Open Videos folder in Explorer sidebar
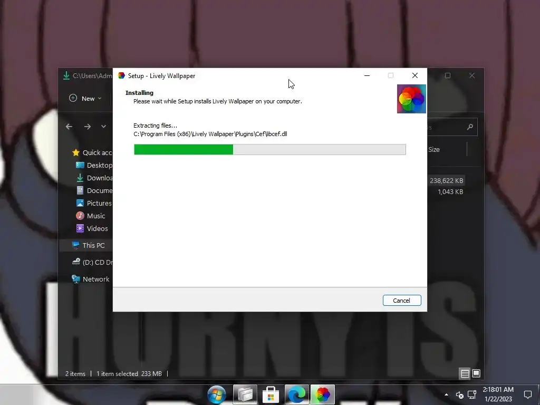 click(92, 228)
